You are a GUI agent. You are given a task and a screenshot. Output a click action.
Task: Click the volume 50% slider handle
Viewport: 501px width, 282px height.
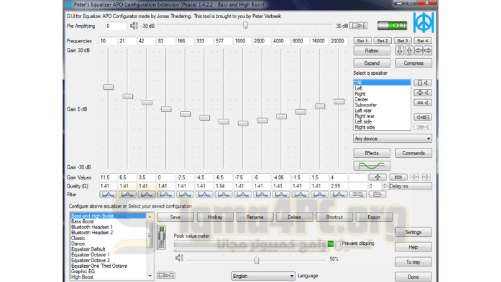257,260
